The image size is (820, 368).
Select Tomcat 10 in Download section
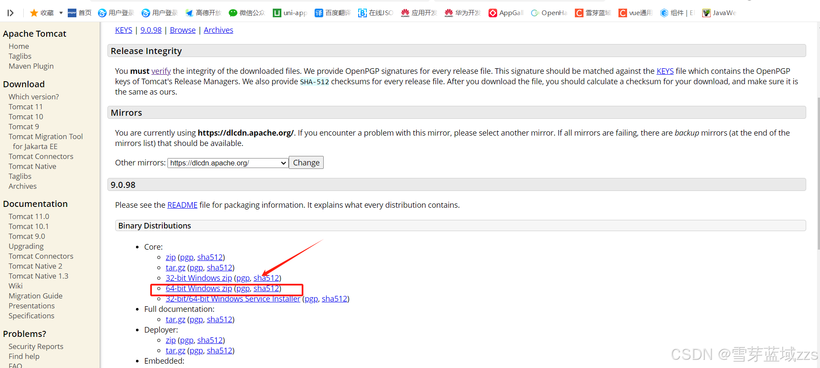(x=26, y=117)
